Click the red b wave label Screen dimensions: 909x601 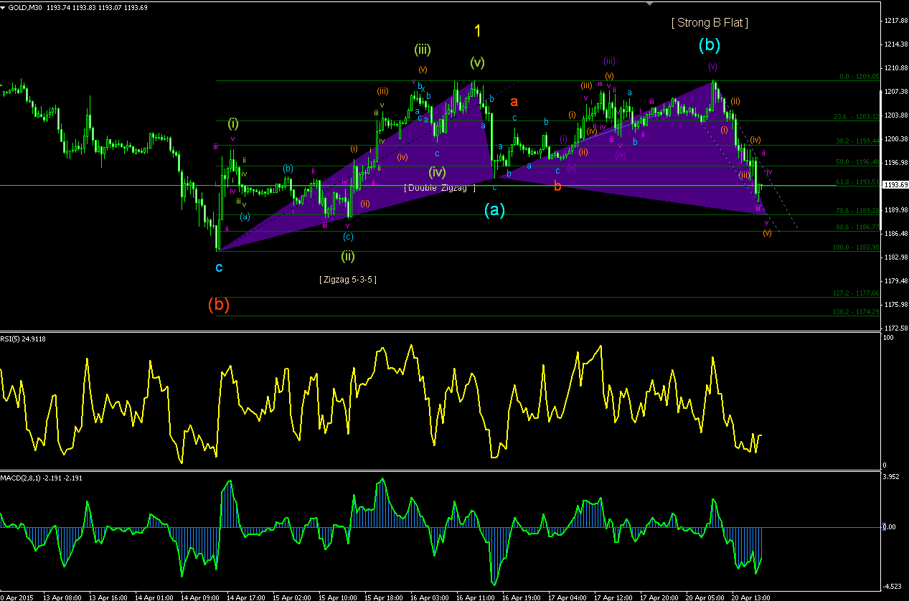[x=557, y=186]
